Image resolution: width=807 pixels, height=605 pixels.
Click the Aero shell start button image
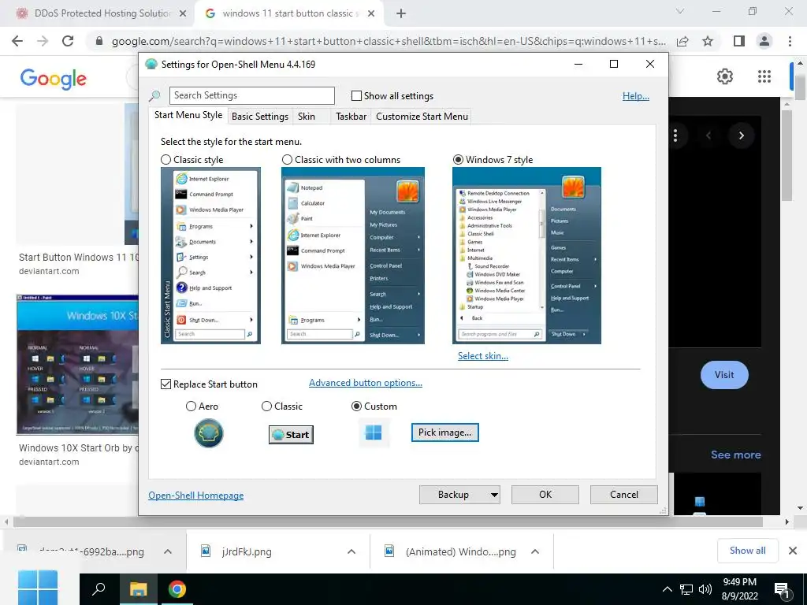(208, 433)
